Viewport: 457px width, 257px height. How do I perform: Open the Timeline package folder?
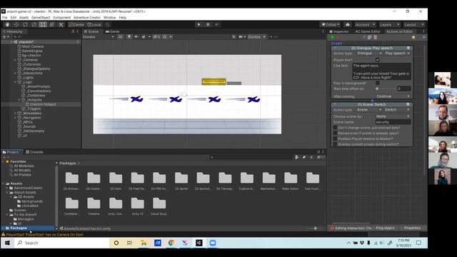[94, 206]
